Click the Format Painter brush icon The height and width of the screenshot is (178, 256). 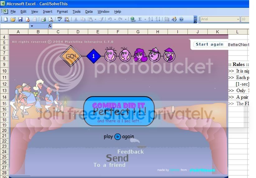[x=101, y=19]
